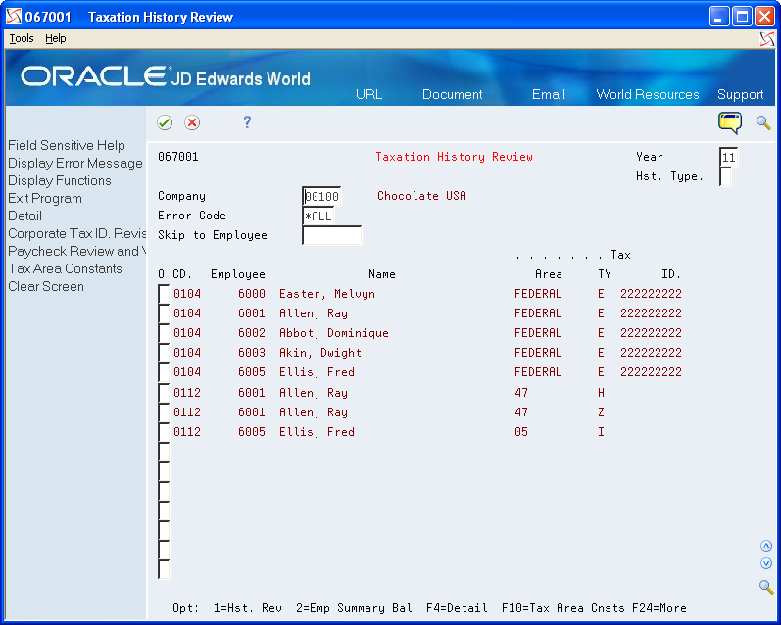Focus the Hst. Type input field
781x625 pixels.
[725, 176]
